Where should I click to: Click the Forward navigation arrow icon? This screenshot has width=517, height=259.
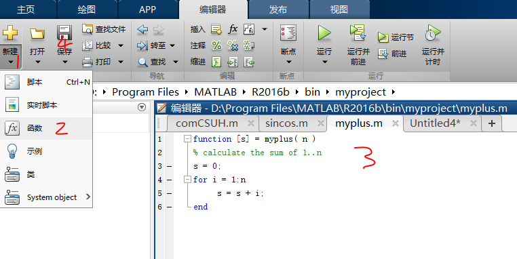[159, 29]
